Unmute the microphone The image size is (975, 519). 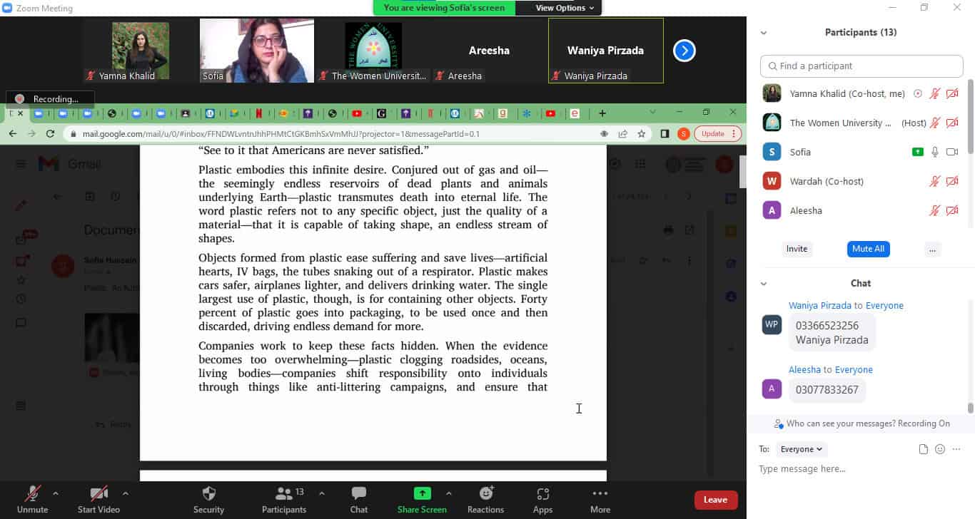[32, 494]
